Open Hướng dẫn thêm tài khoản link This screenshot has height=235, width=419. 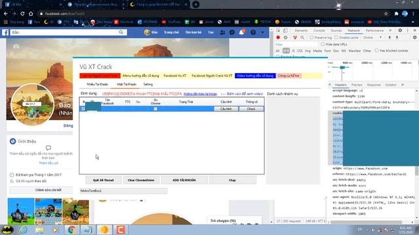click(x=200, y=94)
